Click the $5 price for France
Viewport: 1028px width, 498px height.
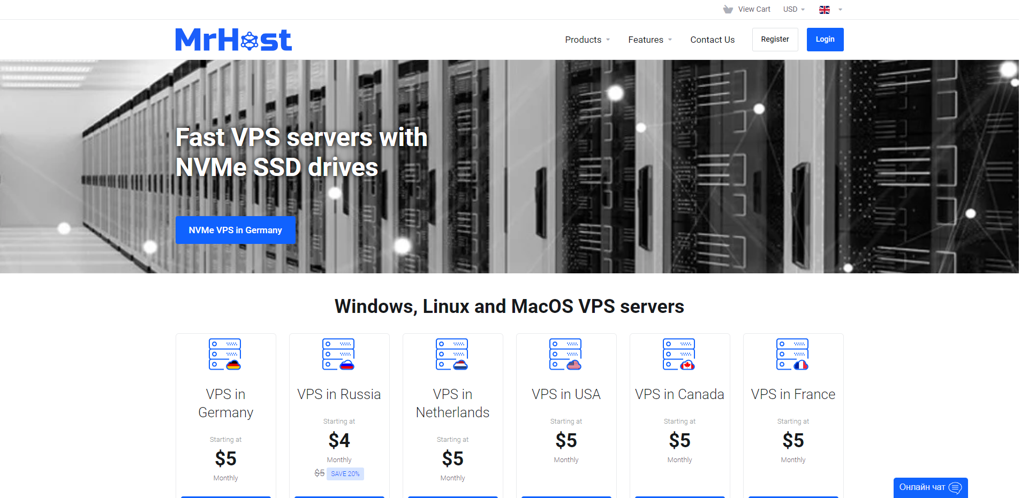click(x=793, y=440)
